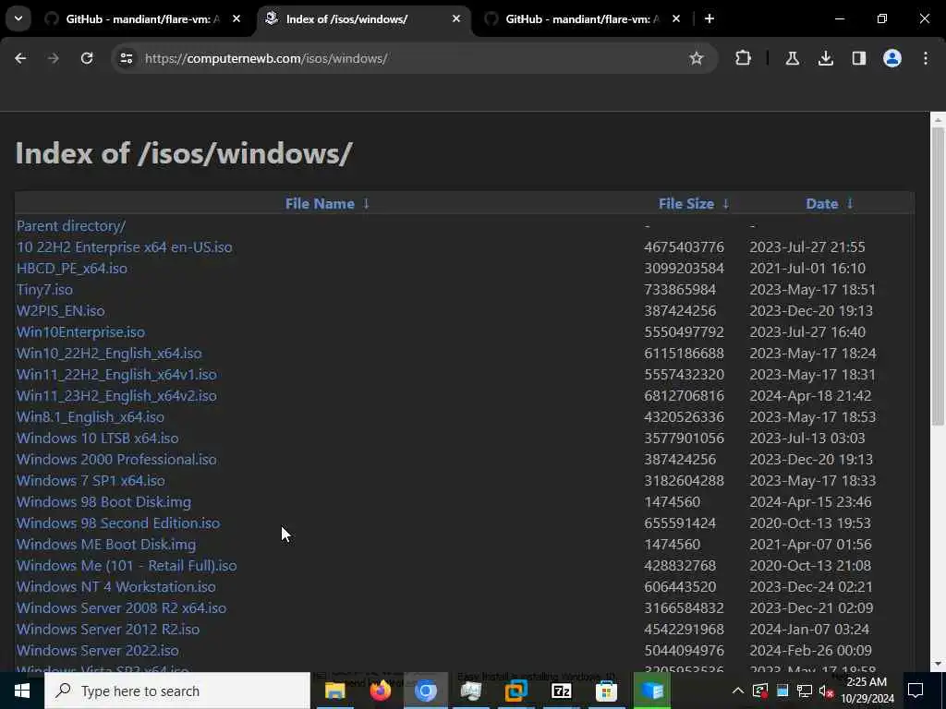946x709 pixels.
Task: Open the Tiny7.iso link
Action: [44, 289]
